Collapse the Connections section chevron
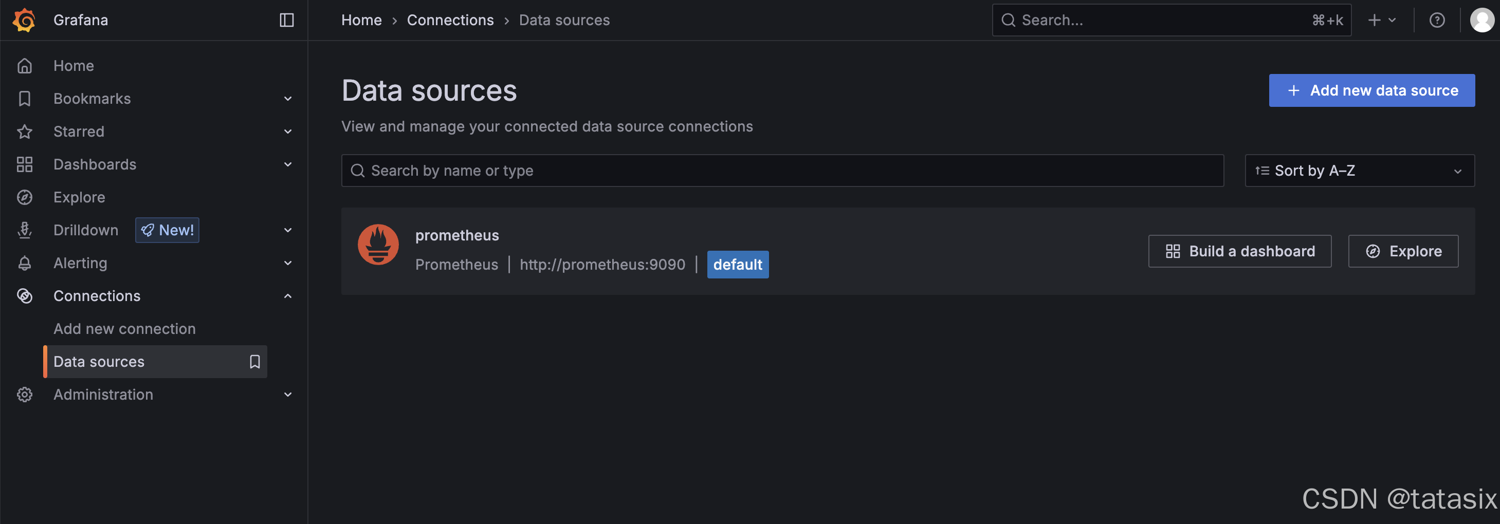1500x524 pixels. [288, 296]
